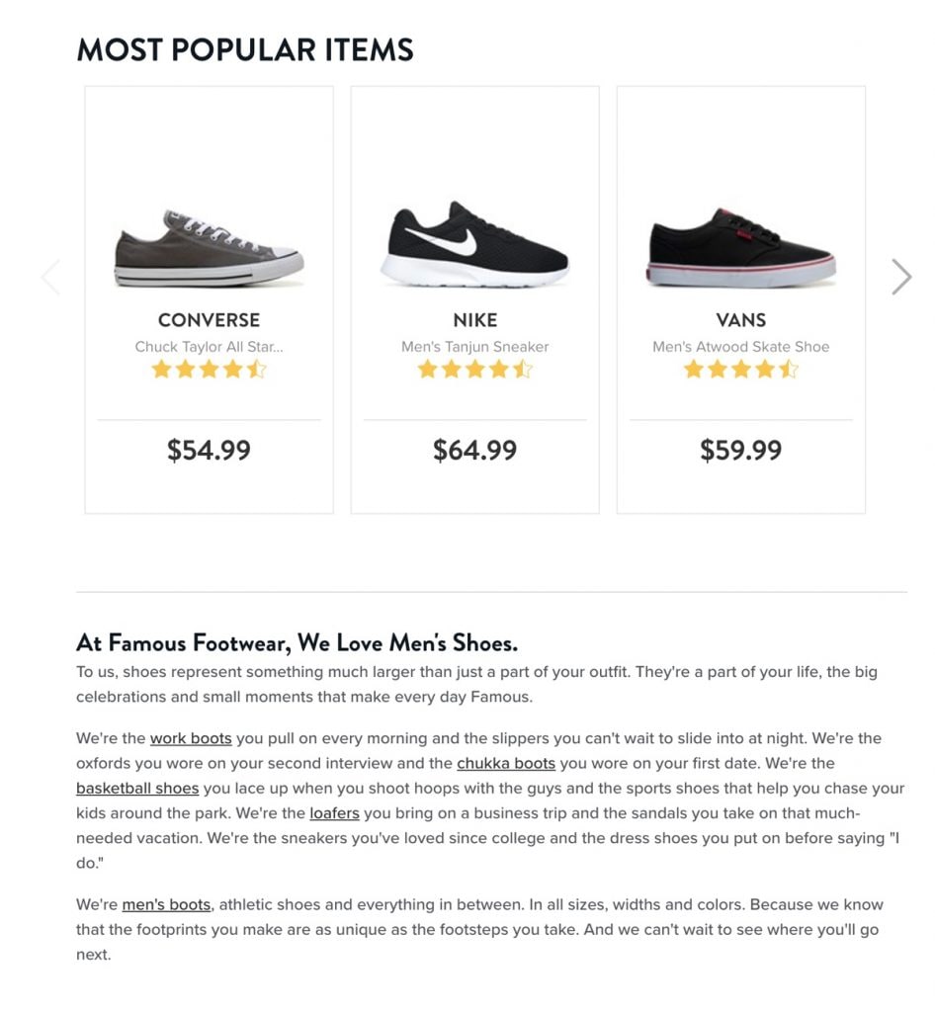Select the CONVERSE brand name
This screenshot has width=935, height=1012.
[209, 320]
